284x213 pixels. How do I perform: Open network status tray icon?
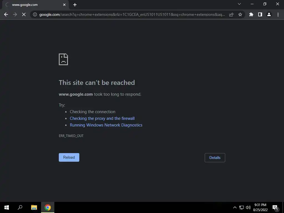[x=242, y=207]
